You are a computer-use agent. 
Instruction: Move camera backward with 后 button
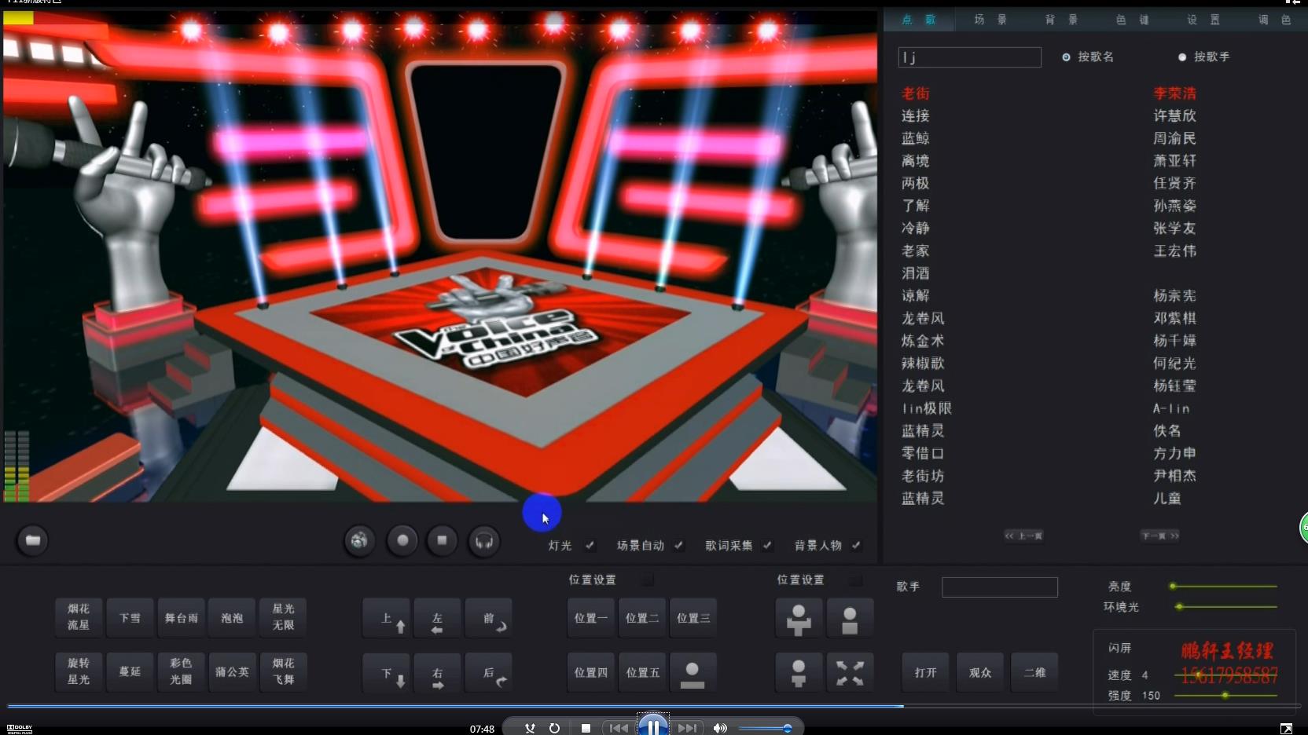coord(489,673)
